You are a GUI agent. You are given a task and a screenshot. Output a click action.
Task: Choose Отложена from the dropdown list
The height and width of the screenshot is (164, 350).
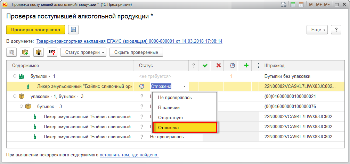(184, 128)
